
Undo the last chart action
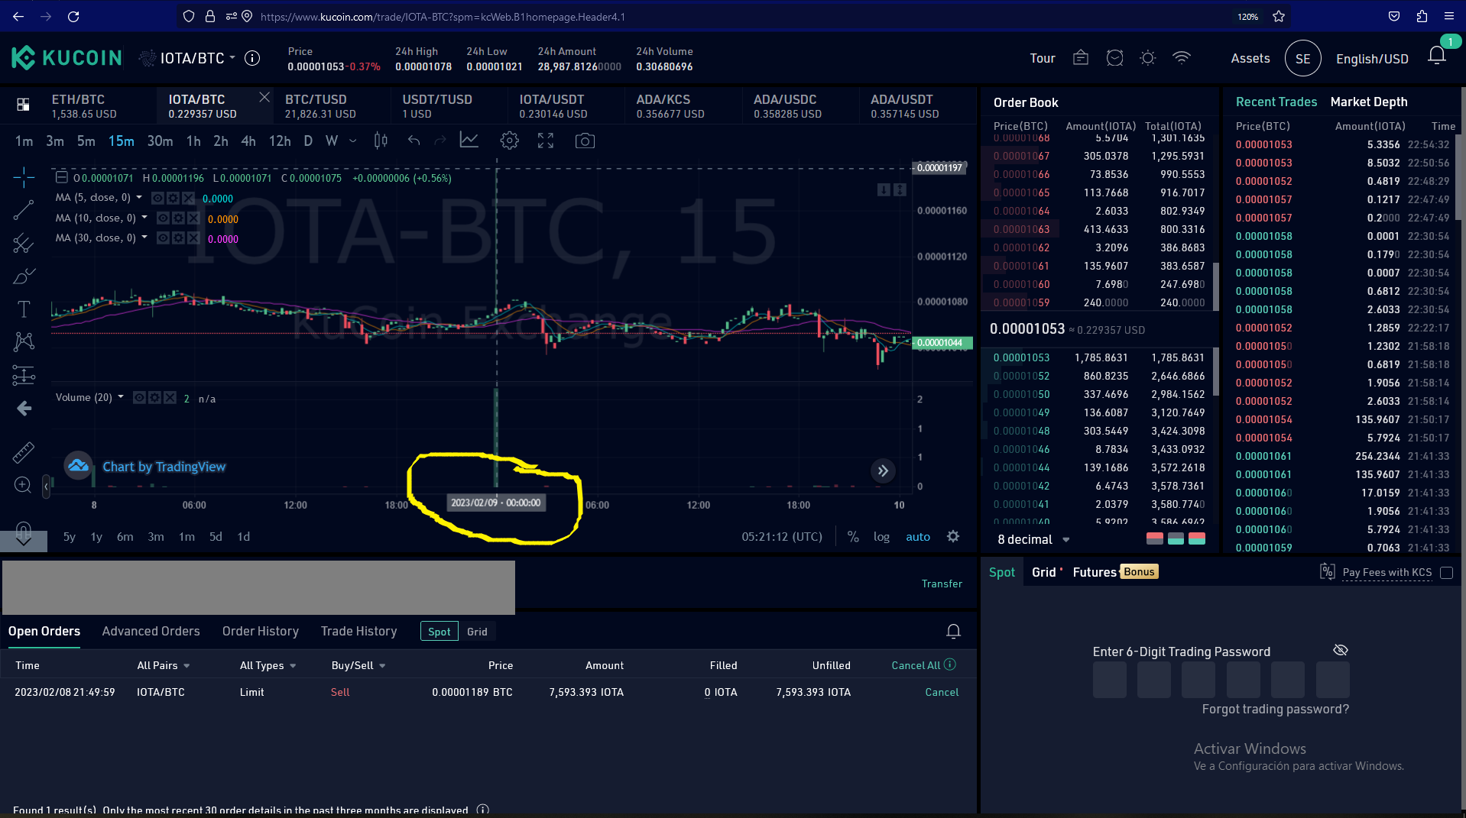414,141
